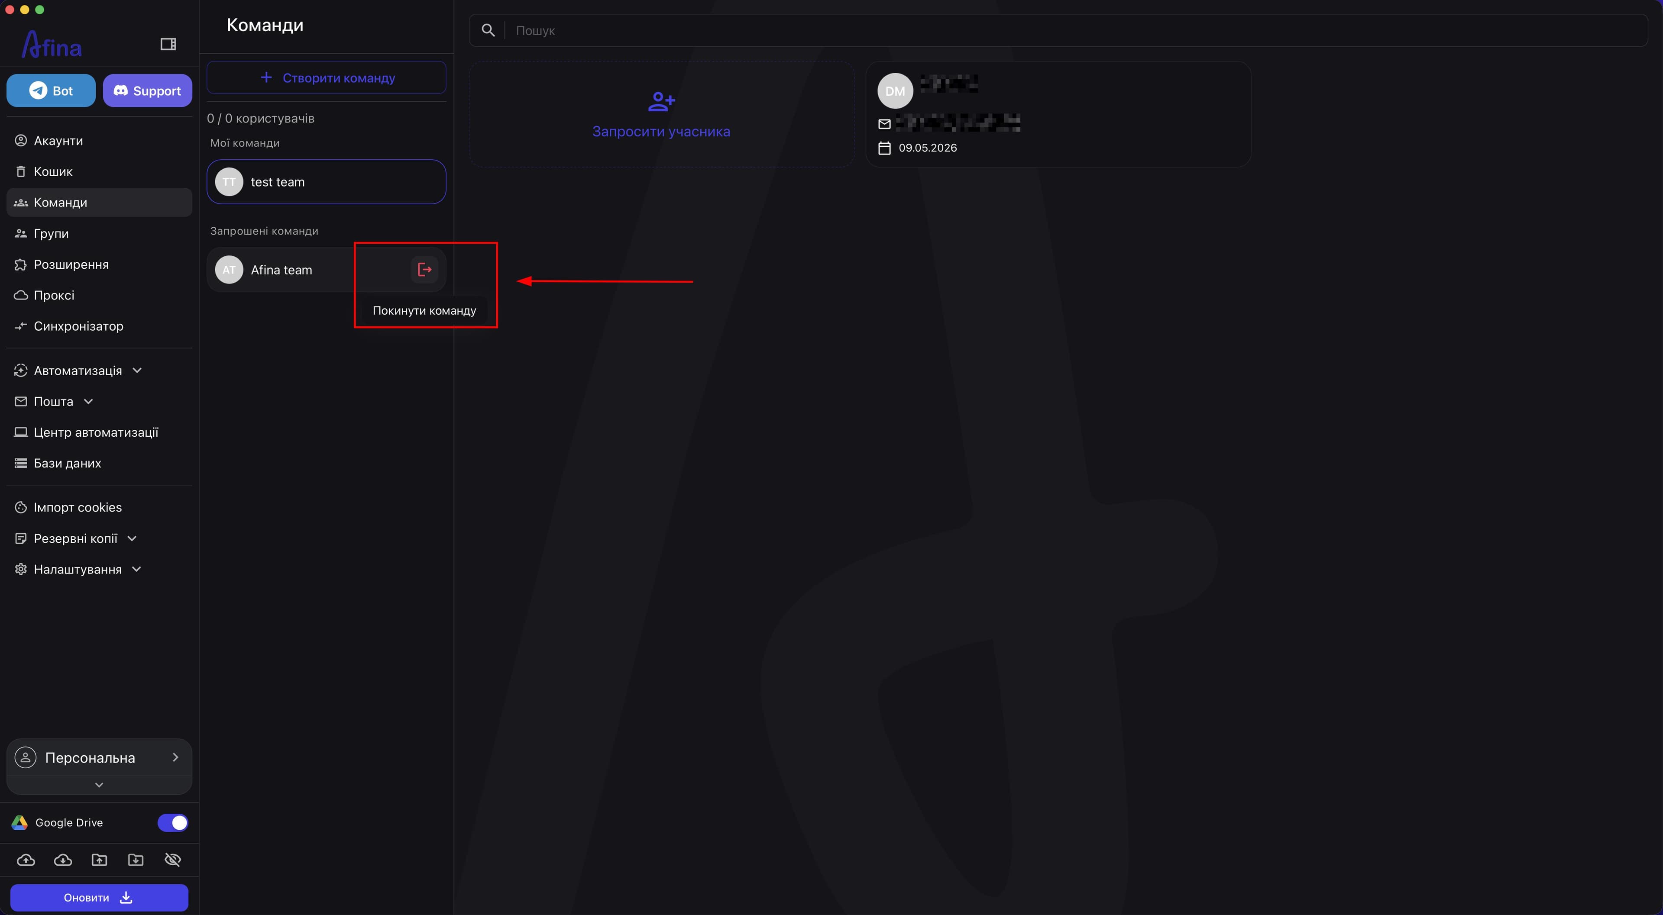
Task: Open Акаунти in the sidebar
Action: pyautogui.click(x=100, y=141)
